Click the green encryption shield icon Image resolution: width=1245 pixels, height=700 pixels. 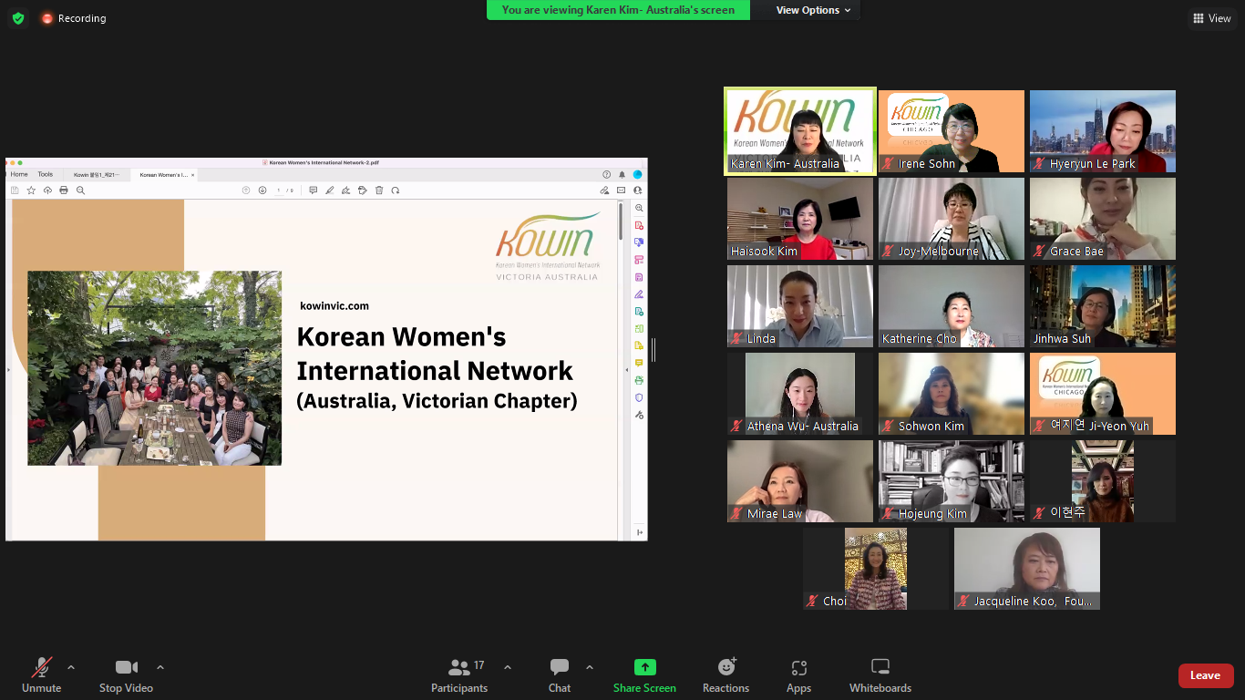[18, 18]
